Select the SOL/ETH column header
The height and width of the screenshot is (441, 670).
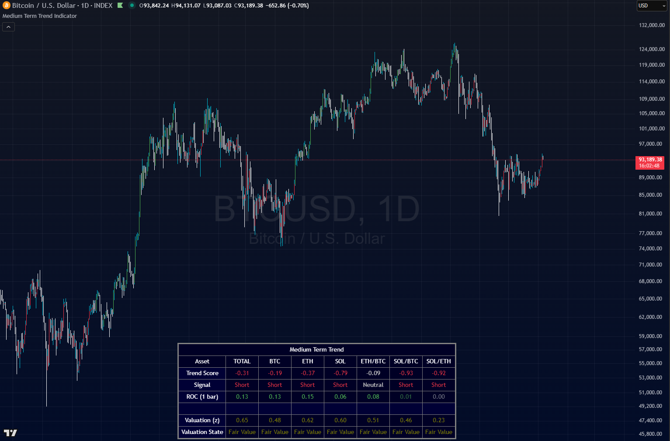click(438, 361)
